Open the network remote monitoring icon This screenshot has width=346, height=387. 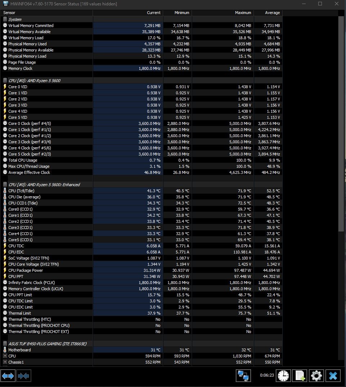click(x=243, y=376)
